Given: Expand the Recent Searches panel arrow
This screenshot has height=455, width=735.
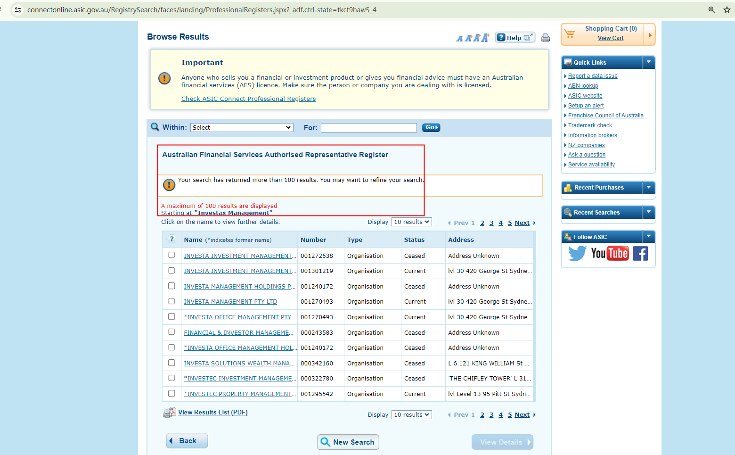Looking at the screenshot, I should [649, 212].
